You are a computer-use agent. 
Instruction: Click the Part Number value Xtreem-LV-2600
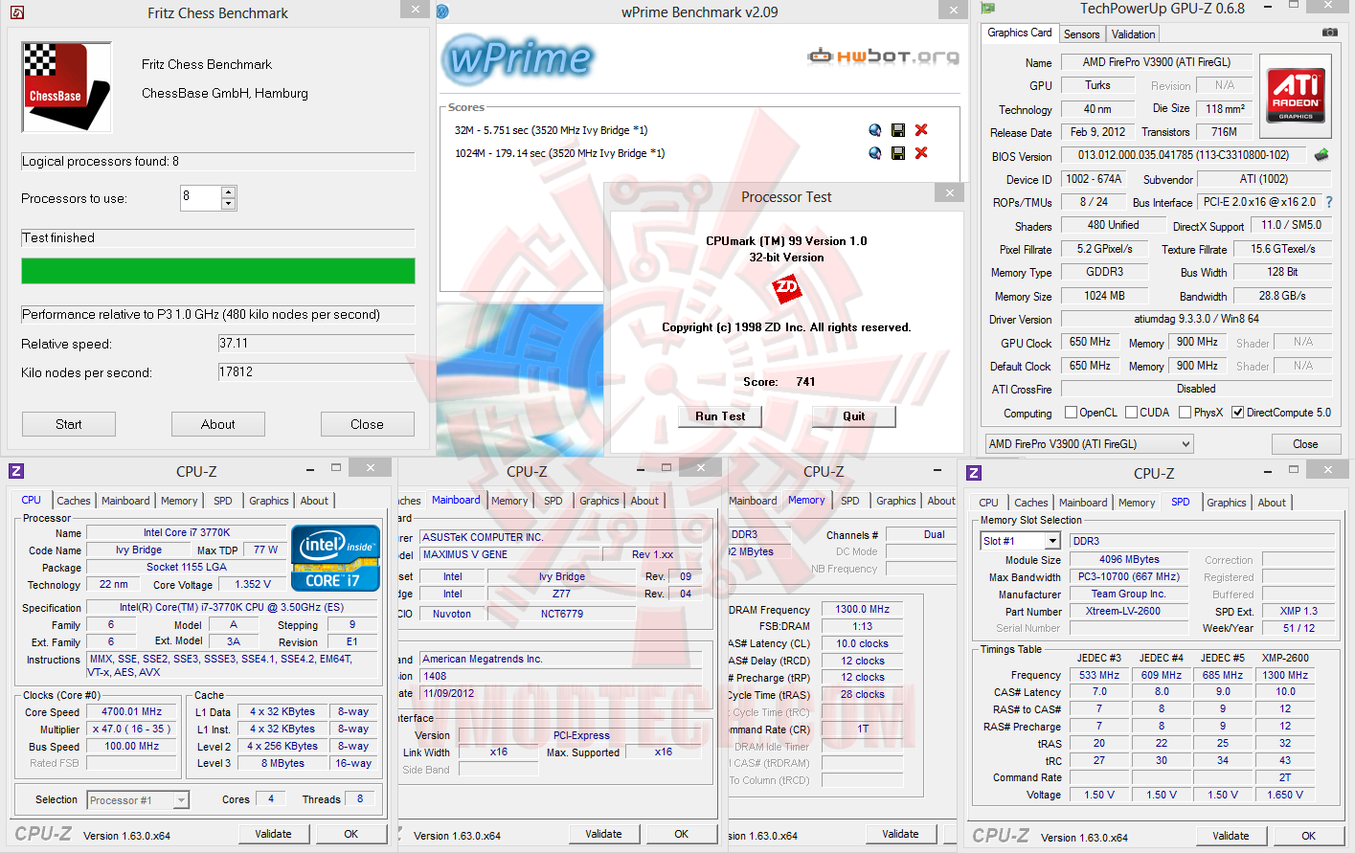1129,611
